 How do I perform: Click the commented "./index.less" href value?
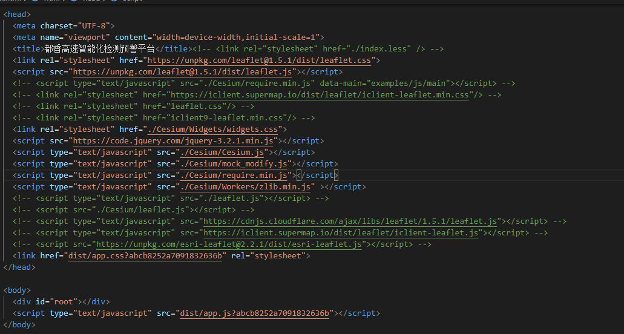pos(378,49)
